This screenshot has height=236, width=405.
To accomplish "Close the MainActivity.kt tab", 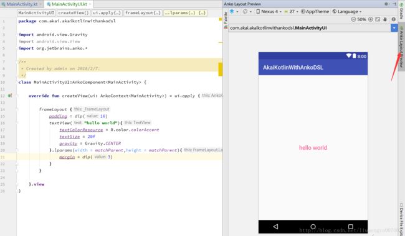I will coord(40,4).
